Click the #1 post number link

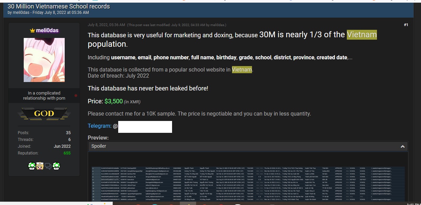pos(406,25)
